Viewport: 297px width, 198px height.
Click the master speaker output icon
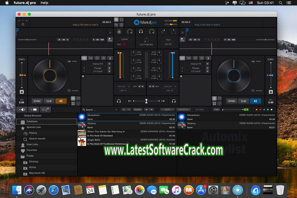(119, 32)
